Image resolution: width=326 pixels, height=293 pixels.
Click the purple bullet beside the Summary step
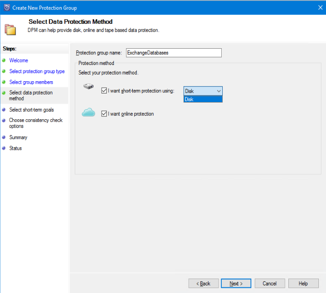tap(4, 137)
